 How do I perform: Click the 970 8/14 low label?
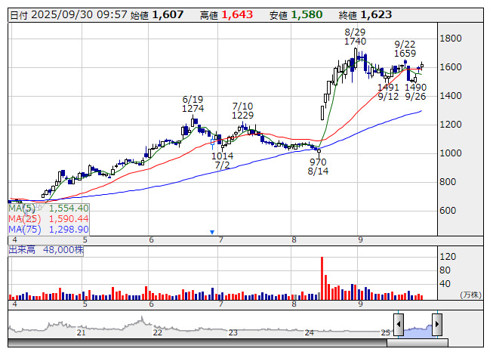pos(318,167)
